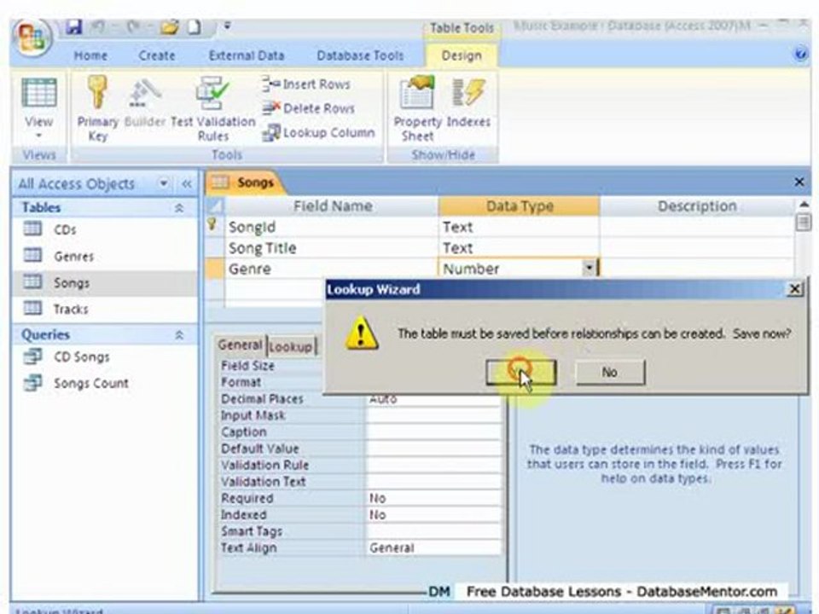Click the Save icon in quick access toolbar

[73, 26]
